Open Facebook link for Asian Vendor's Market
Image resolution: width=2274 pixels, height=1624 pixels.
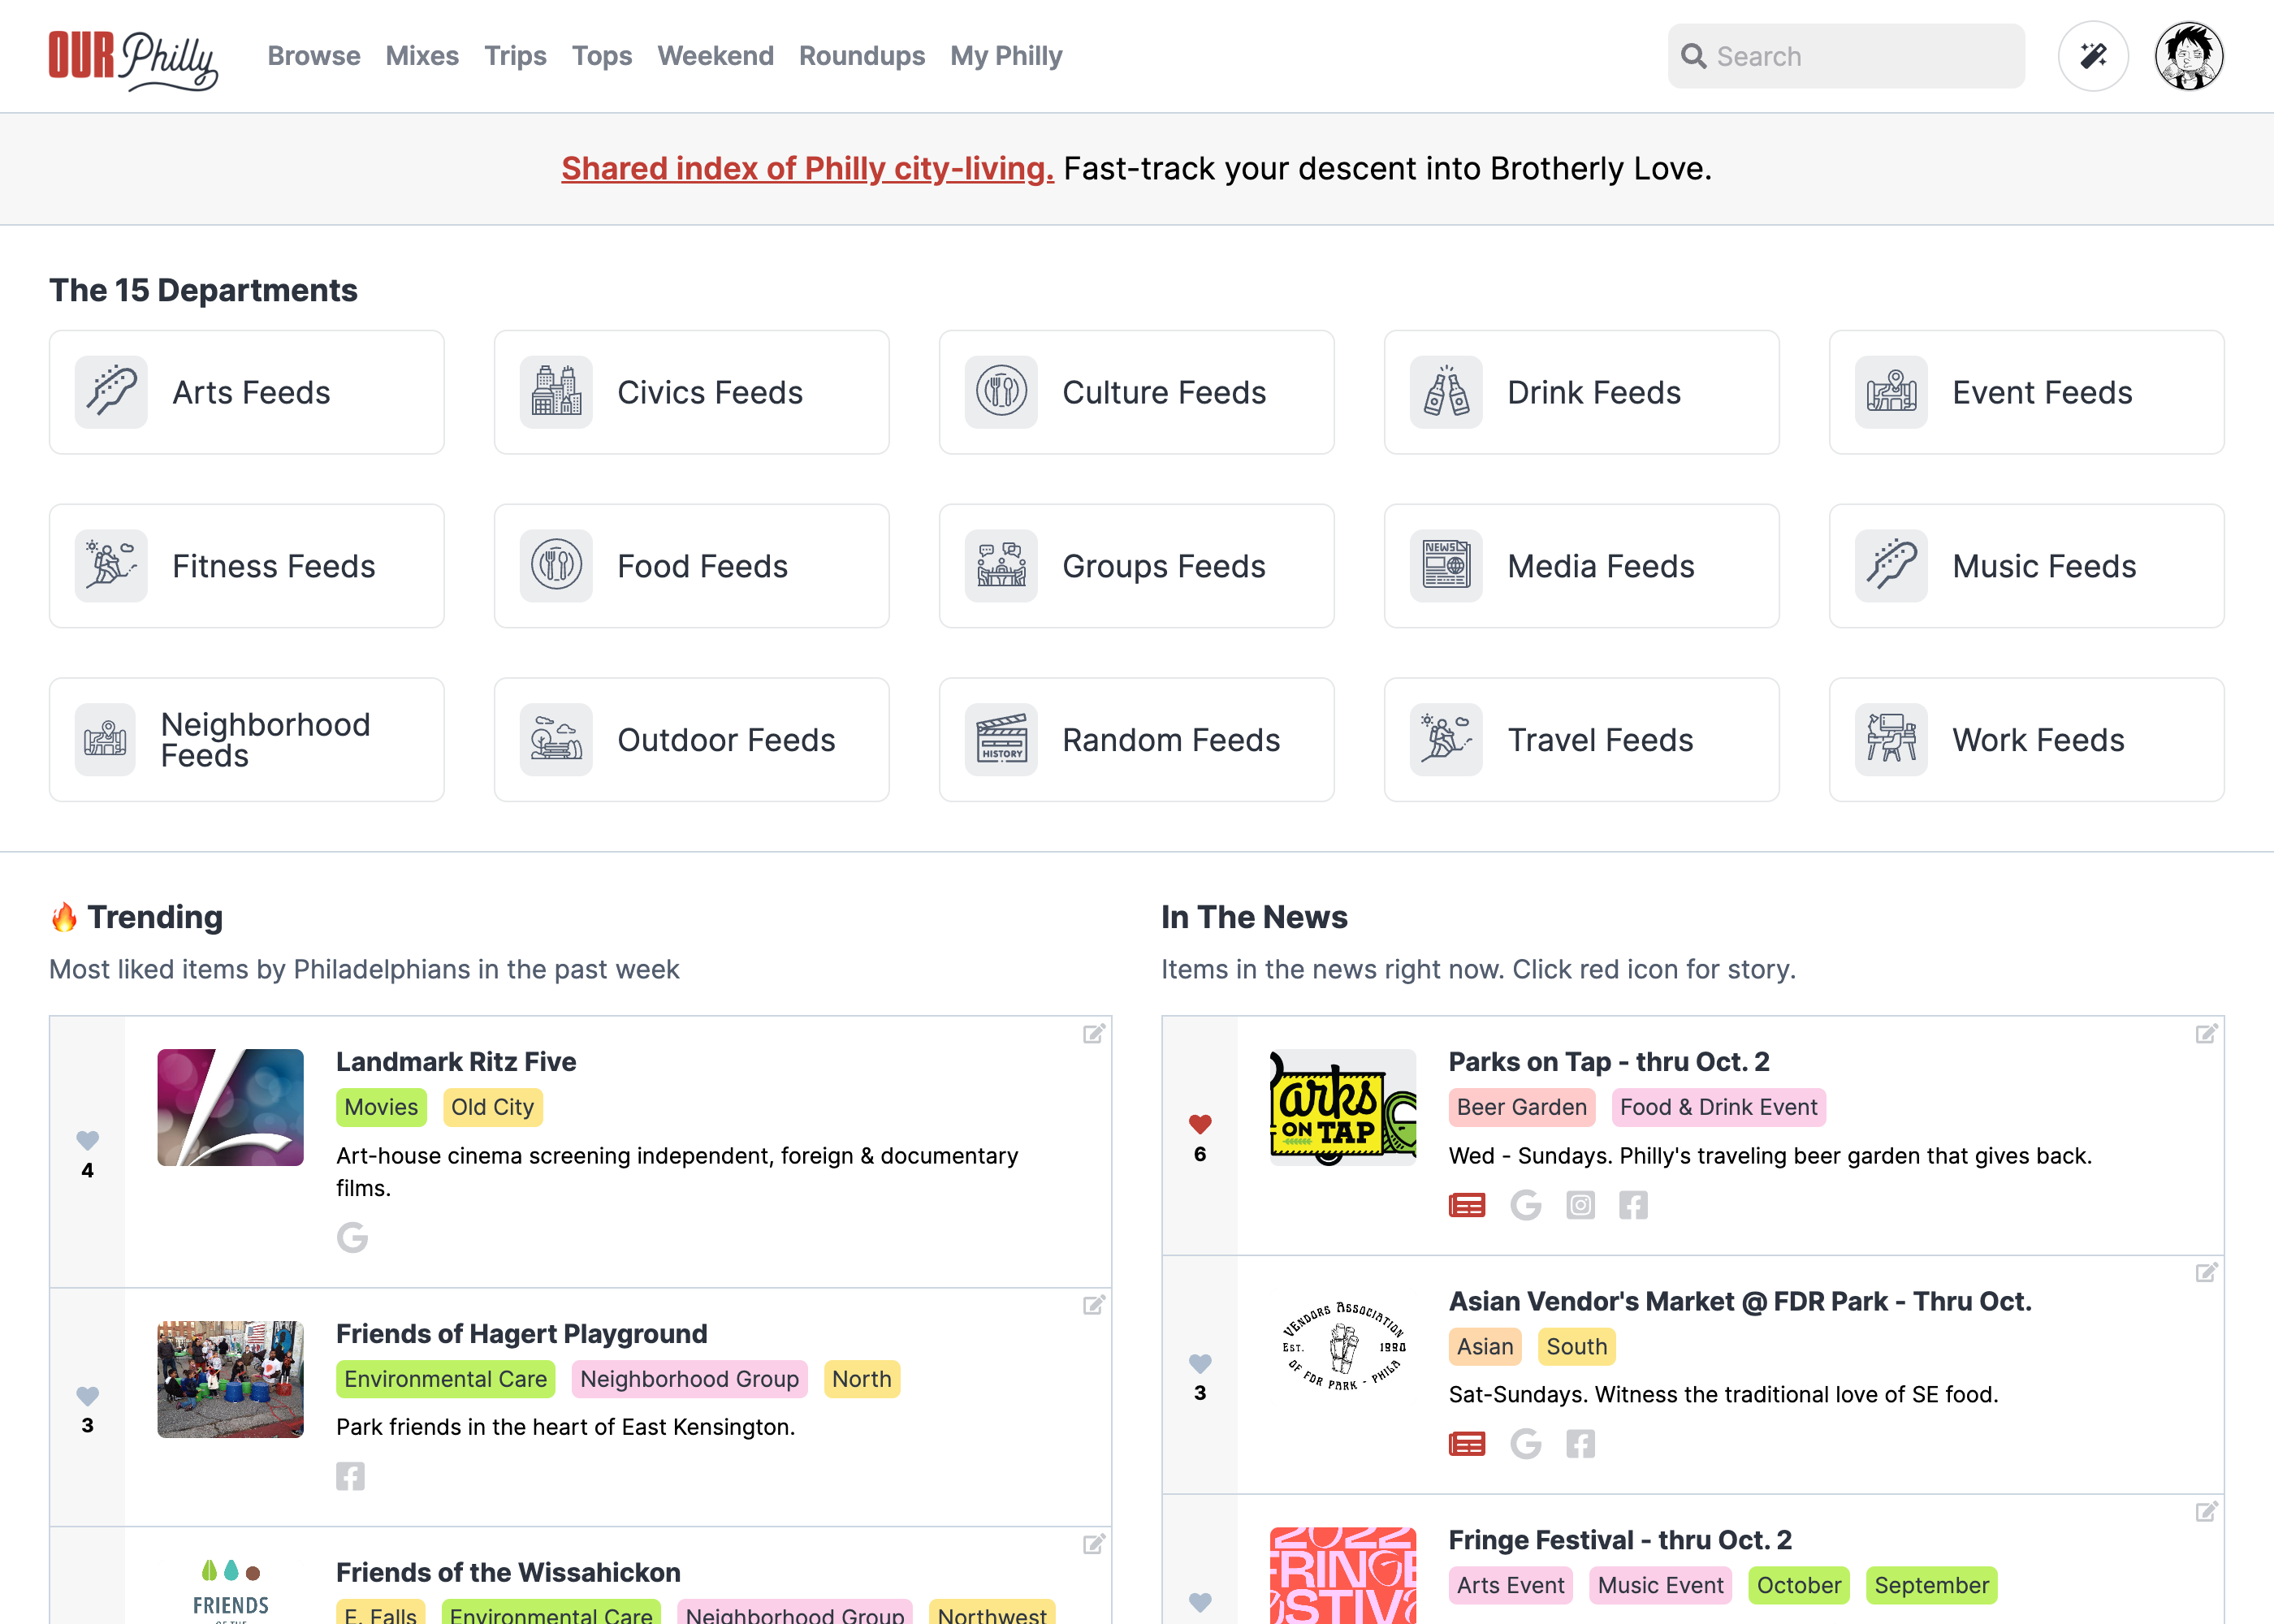point(1581,1444)
